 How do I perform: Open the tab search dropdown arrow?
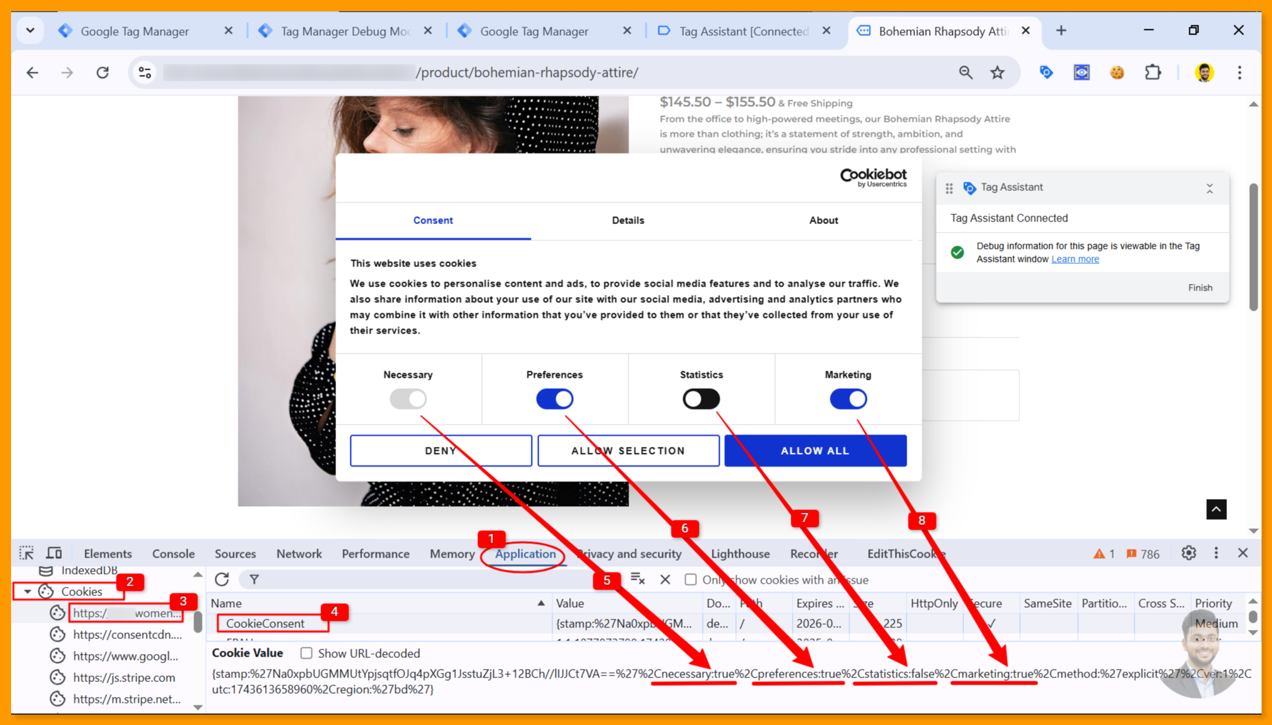30,31
